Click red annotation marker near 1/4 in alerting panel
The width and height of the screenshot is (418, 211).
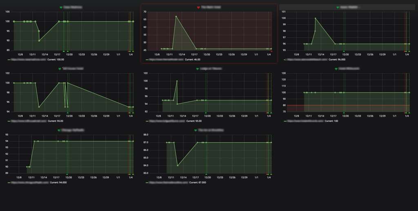coord(271,52)
